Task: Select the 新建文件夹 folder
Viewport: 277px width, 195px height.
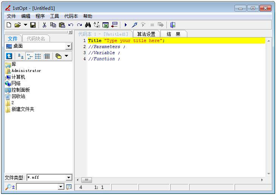Action: tap(20, 109)
